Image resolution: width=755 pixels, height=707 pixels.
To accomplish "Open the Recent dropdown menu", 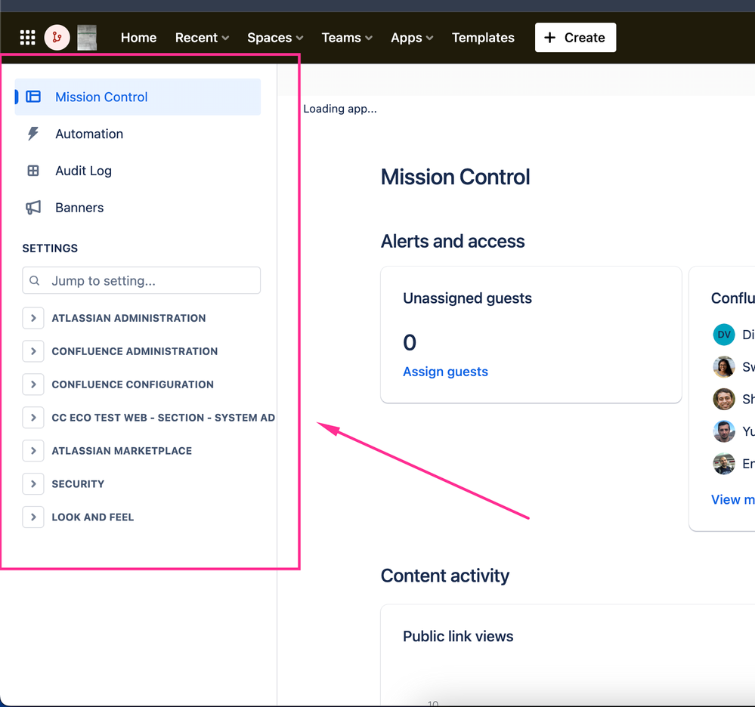I will pos(202,38).
